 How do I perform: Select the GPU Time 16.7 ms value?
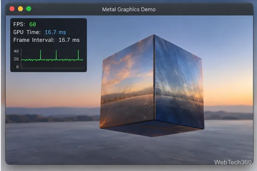tap(55, 32)
